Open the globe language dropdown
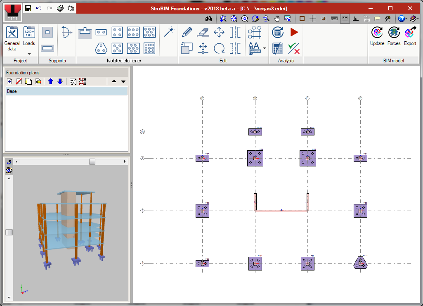 406,19
